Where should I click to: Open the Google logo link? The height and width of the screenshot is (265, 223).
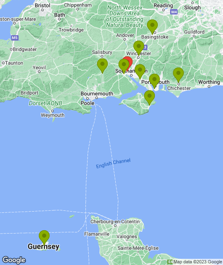coord(14,260)
